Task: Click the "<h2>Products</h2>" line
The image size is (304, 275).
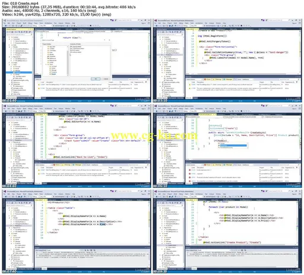Action: tap(58, 203)
